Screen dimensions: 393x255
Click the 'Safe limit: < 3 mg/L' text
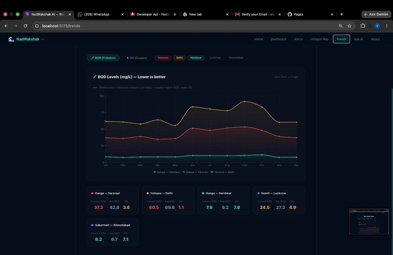[x=287, y=77]
